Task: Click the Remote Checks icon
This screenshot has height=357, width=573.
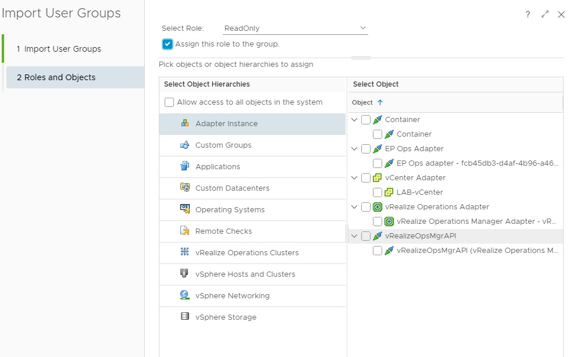Action: [x=185, y=231]
